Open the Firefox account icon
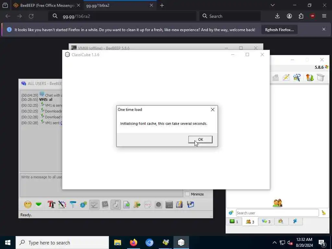Image resolution: width=332 pixels, height=249 pixels. [289, 16]
